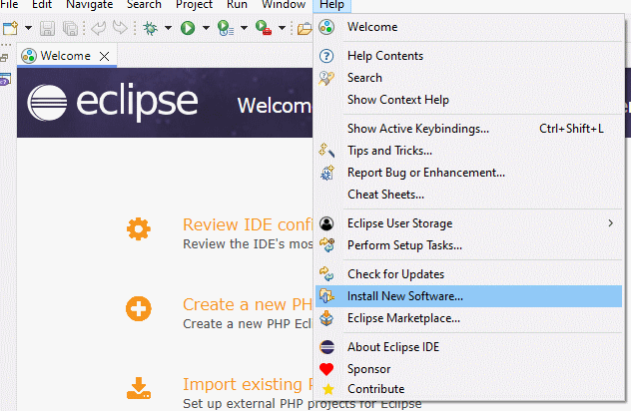Choose Show Active Keybindings entry

coord(469,129)
